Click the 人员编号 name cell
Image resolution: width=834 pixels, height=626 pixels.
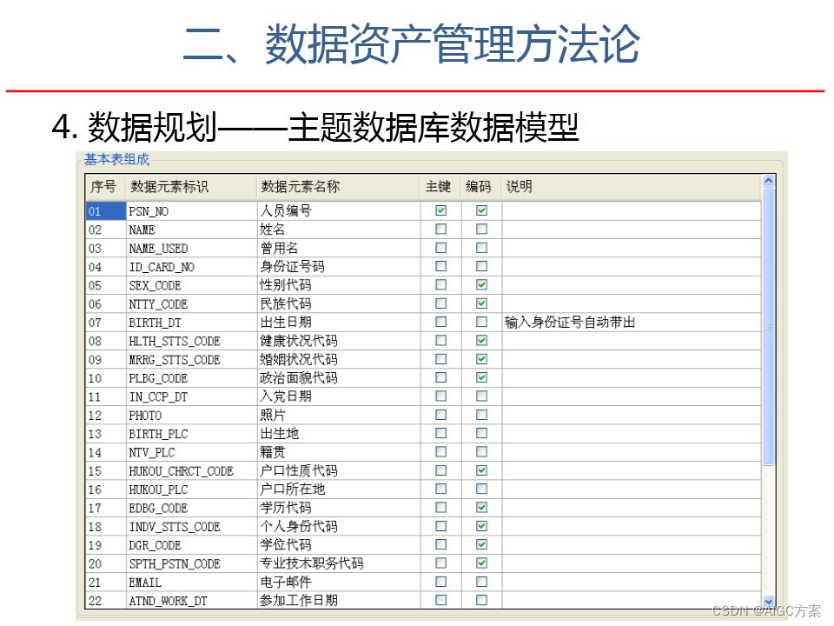[x=338, y=210]
